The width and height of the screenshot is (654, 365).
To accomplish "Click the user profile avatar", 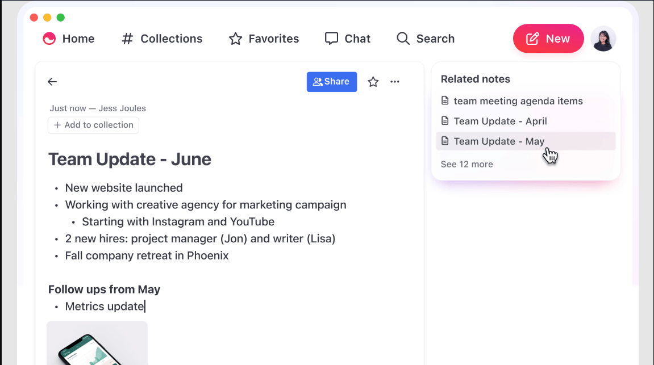I will pyautogui.click(x=603, y=39).
